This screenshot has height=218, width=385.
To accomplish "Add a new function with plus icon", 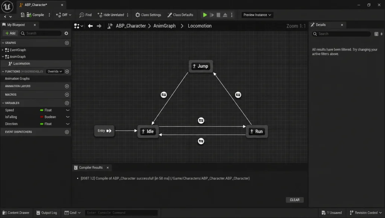I will pos(67,72).
